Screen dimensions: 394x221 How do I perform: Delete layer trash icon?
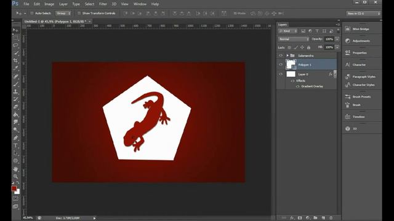click(x=331, y=218)
